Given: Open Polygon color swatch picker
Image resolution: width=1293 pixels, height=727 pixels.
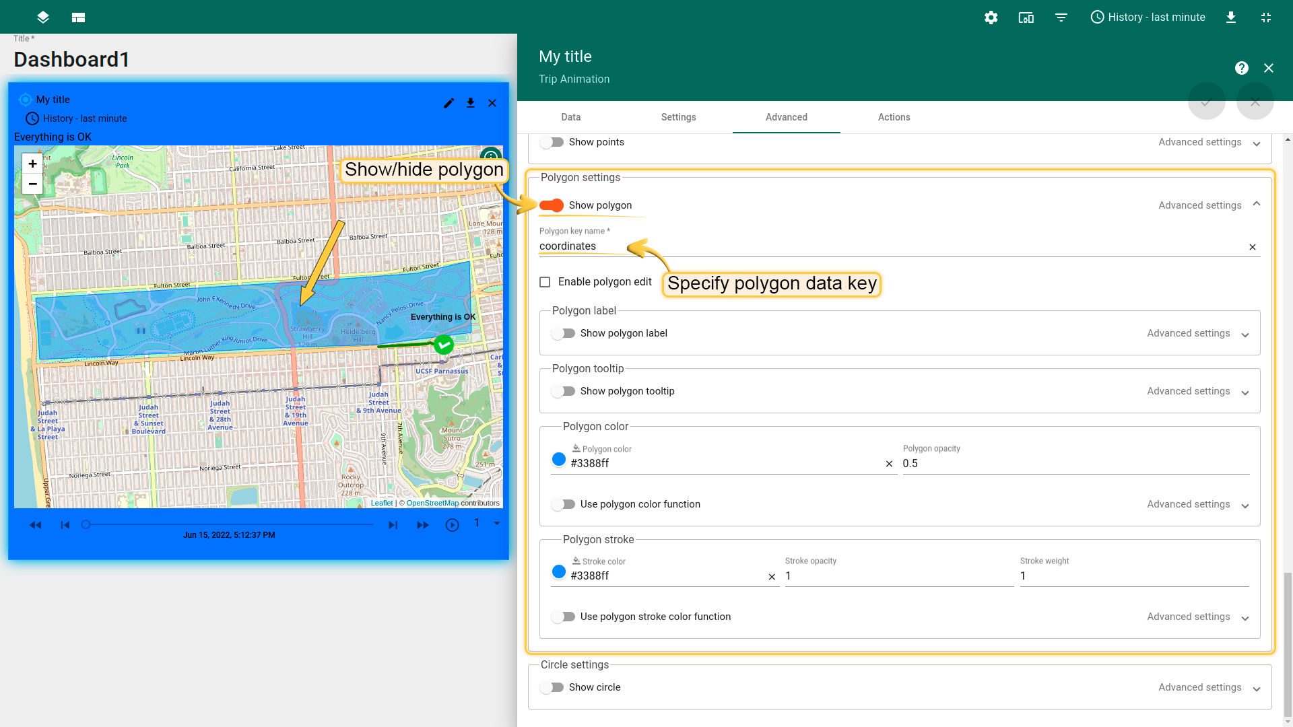Looking at the screenshot, I should [559, 459].
